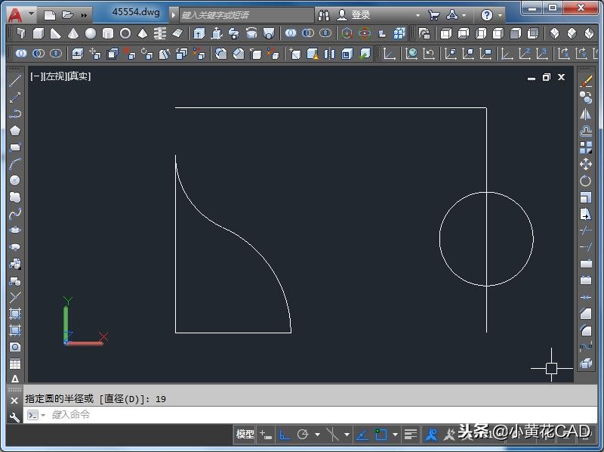Screen dimensions: 604x452
Task: Pick the Sphere solid tool
Action: [x=91, y=34]
